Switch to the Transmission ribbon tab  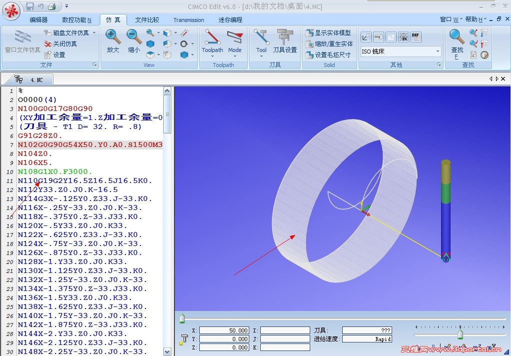[x=189, y=20]
